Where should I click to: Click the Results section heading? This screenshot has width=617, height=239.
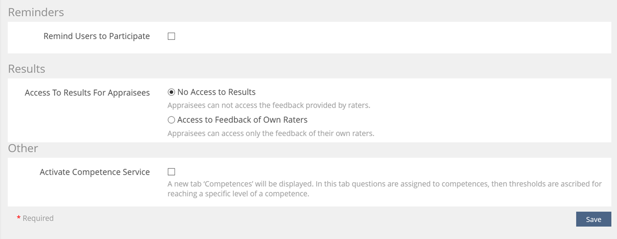27,69
